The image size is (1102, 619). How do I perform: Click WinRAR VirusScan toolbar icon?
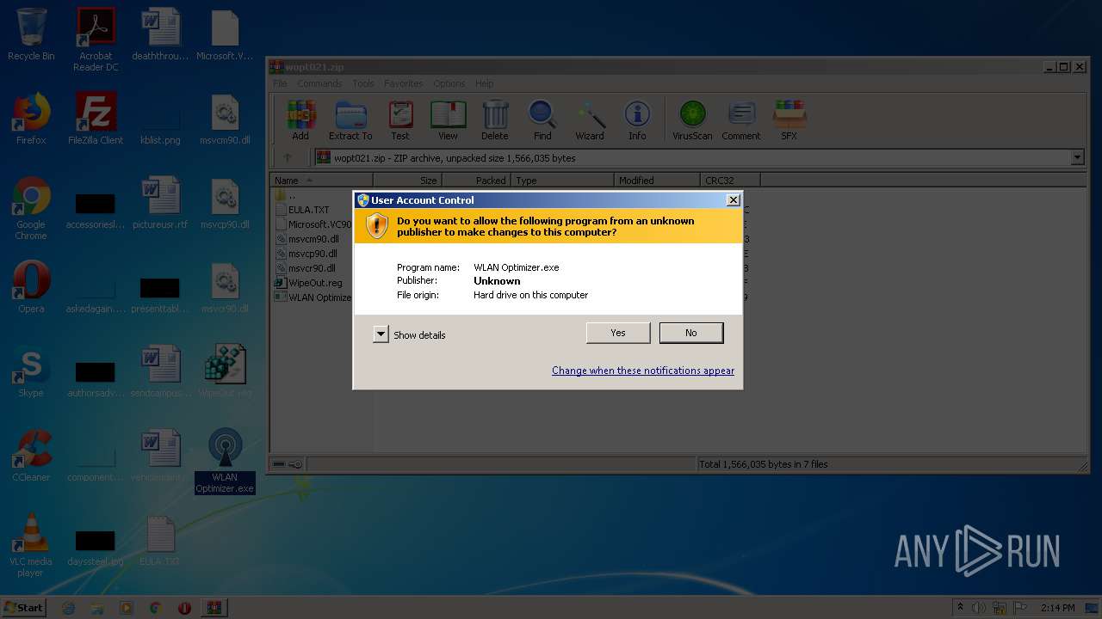click(692, 120)
